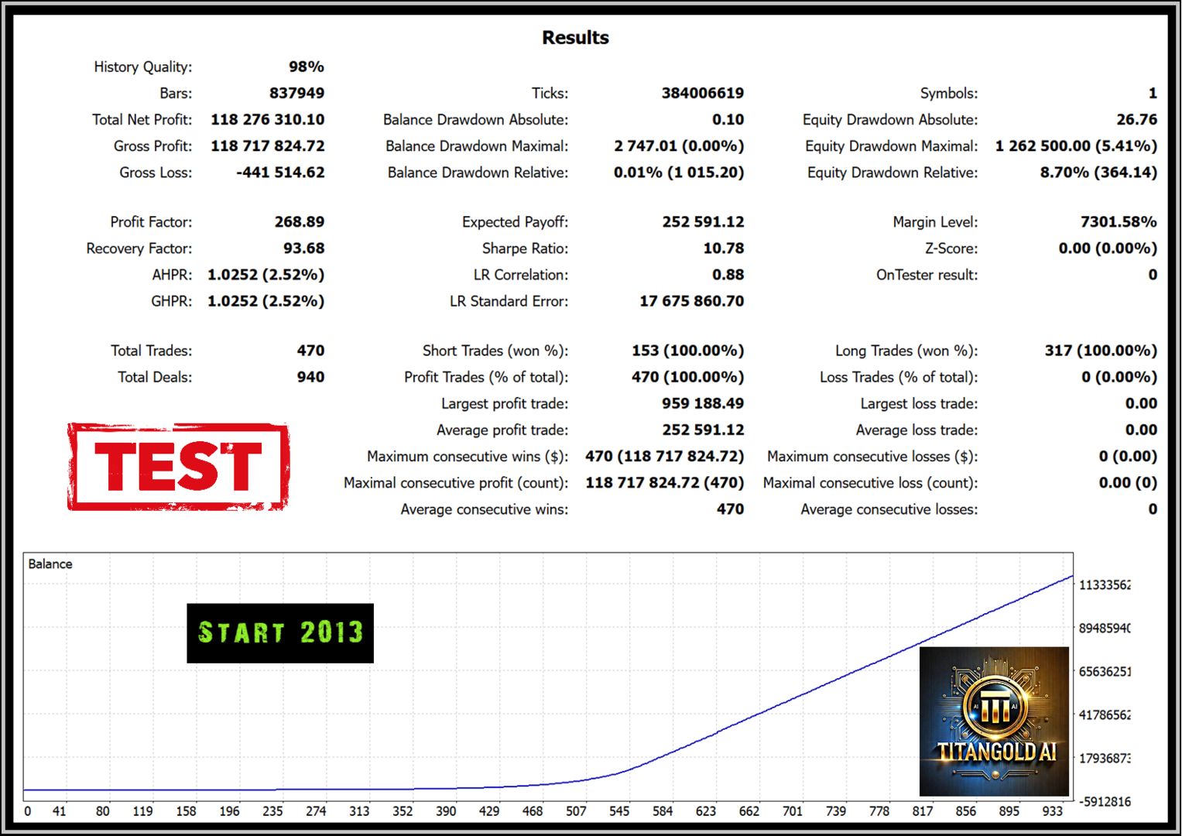
Task: Select the Recovery Factor value 93.68
Action: (303, 248)
